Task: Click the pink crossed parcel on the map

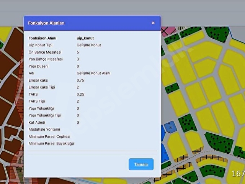Action: pos(168,31)
